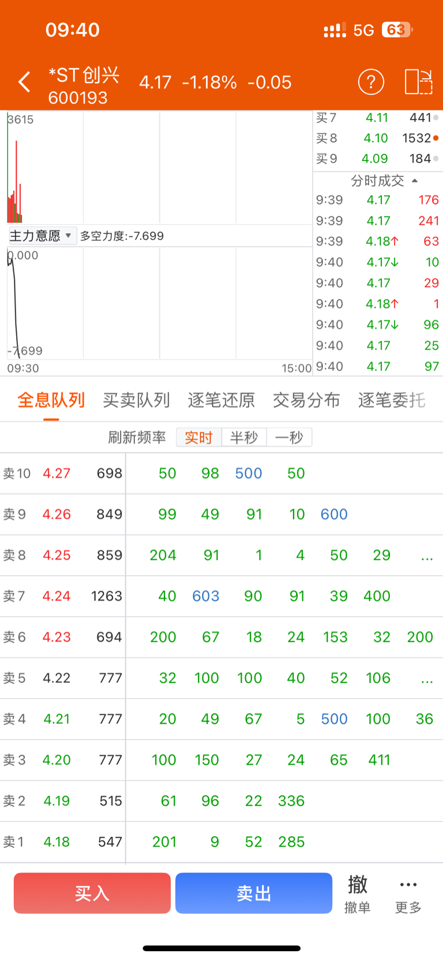Select the 卖4 price 4.21
The image size is (443, 961).
pyautogui.click(x=57, y=719)
